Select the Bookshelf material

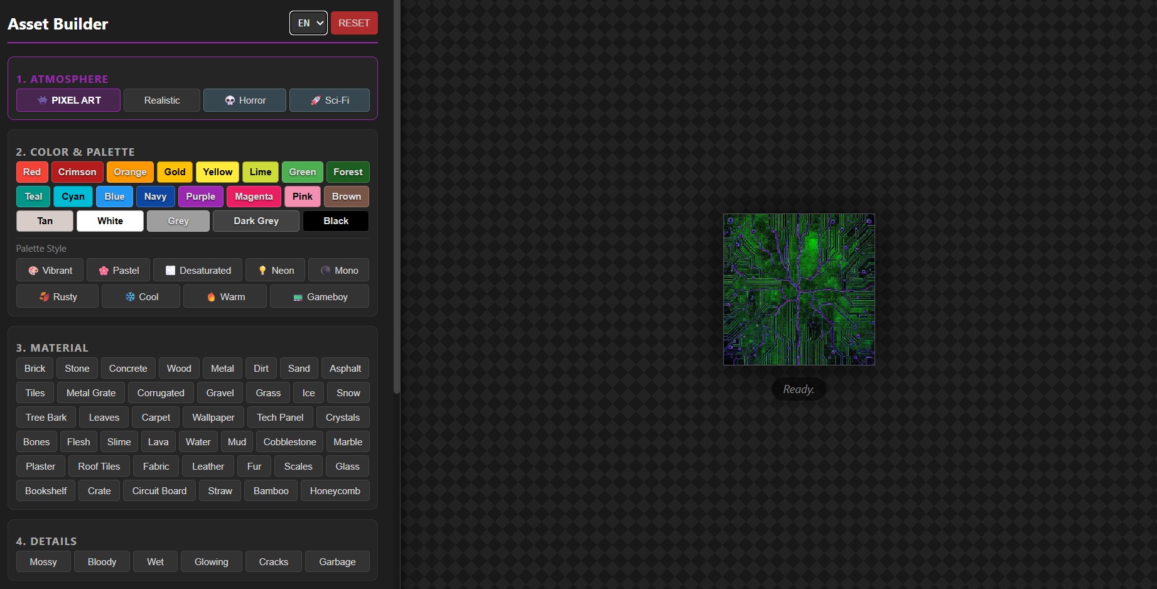(x=46, y=491)
